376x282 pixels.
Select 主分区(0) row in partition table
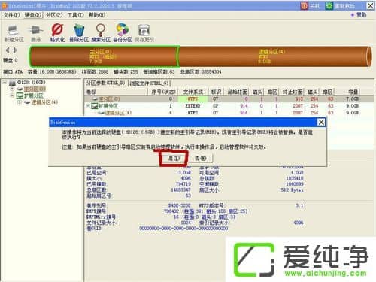[x=229, y=99]
